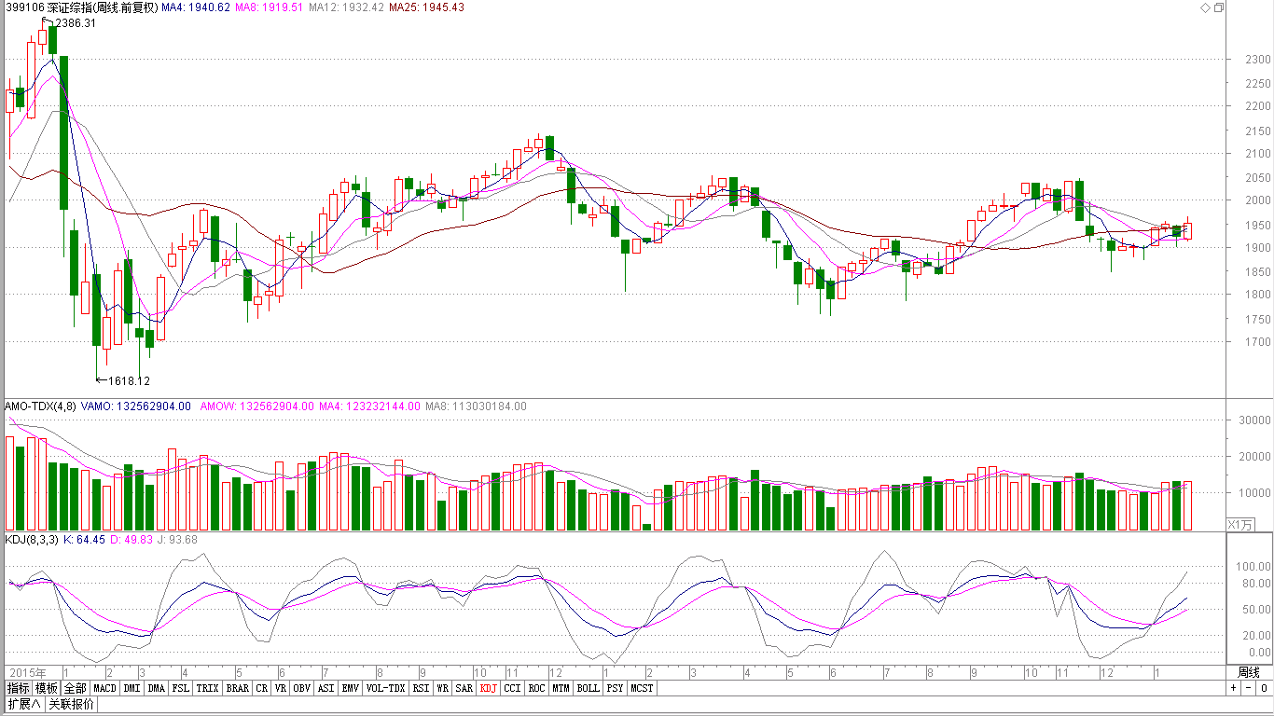Screen dimensions: 1274x716
Task: Zoom in with the plus button
Action: tap(1233, 688)
